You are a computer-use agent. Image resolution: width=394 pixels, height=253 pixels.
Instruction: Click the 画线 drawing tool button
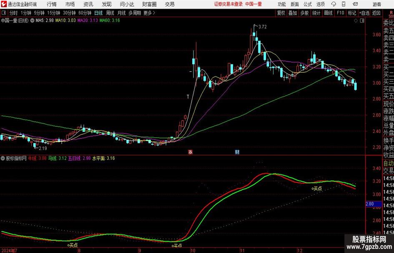[328, 13]
